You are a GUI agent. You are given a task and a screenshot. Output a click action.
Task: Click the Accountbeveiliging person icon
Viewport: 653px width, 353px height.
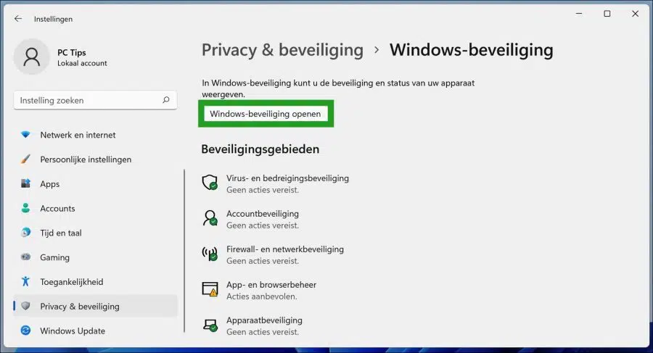pyautogui.click(x=210, y=217)
